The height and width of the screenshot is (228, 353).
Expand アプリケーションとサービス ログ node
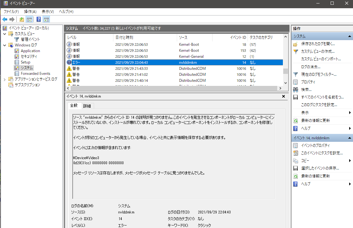tap(5, 79)
